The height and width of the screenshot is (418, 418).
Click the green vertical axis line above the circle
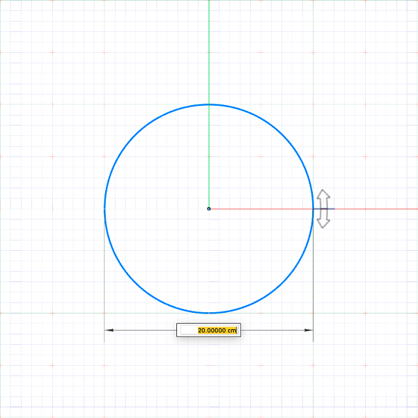pos(209,52)
